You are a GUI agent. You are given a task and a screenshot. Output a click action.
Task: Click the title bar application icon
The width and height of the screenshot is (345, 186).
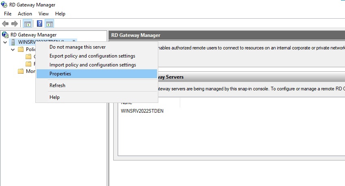(4, 4)
